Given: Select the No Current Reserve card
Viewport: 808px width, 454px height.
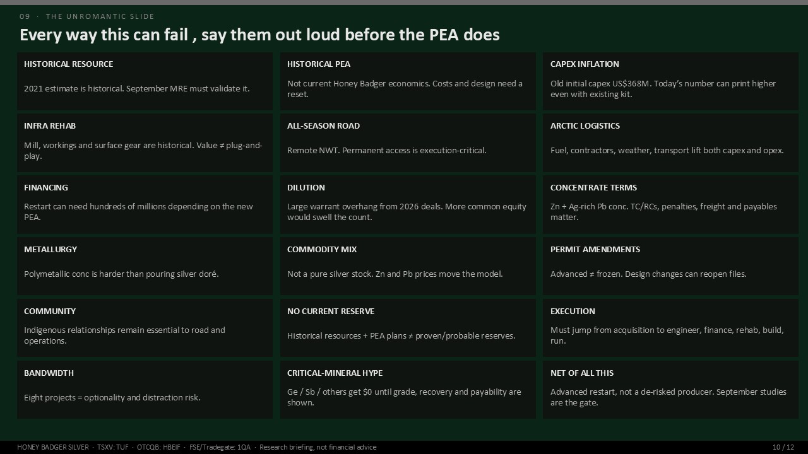Looking at the screenshot, I should 408,329.
